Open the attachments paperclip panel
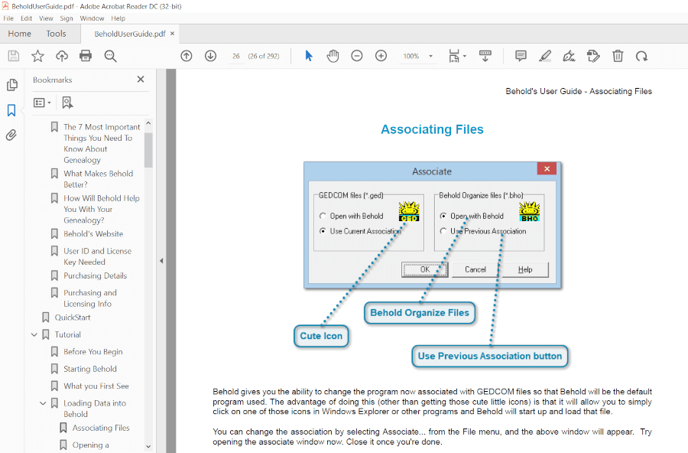This screenshot has height=453, width=688. 11,135
